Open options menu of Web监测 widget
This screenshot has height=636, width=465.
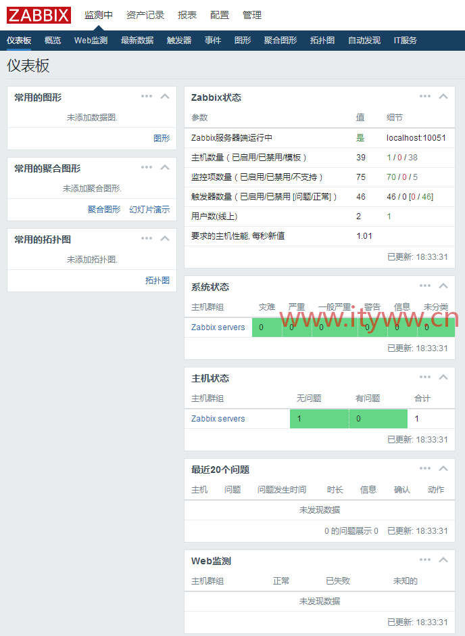tap(425, 560)
